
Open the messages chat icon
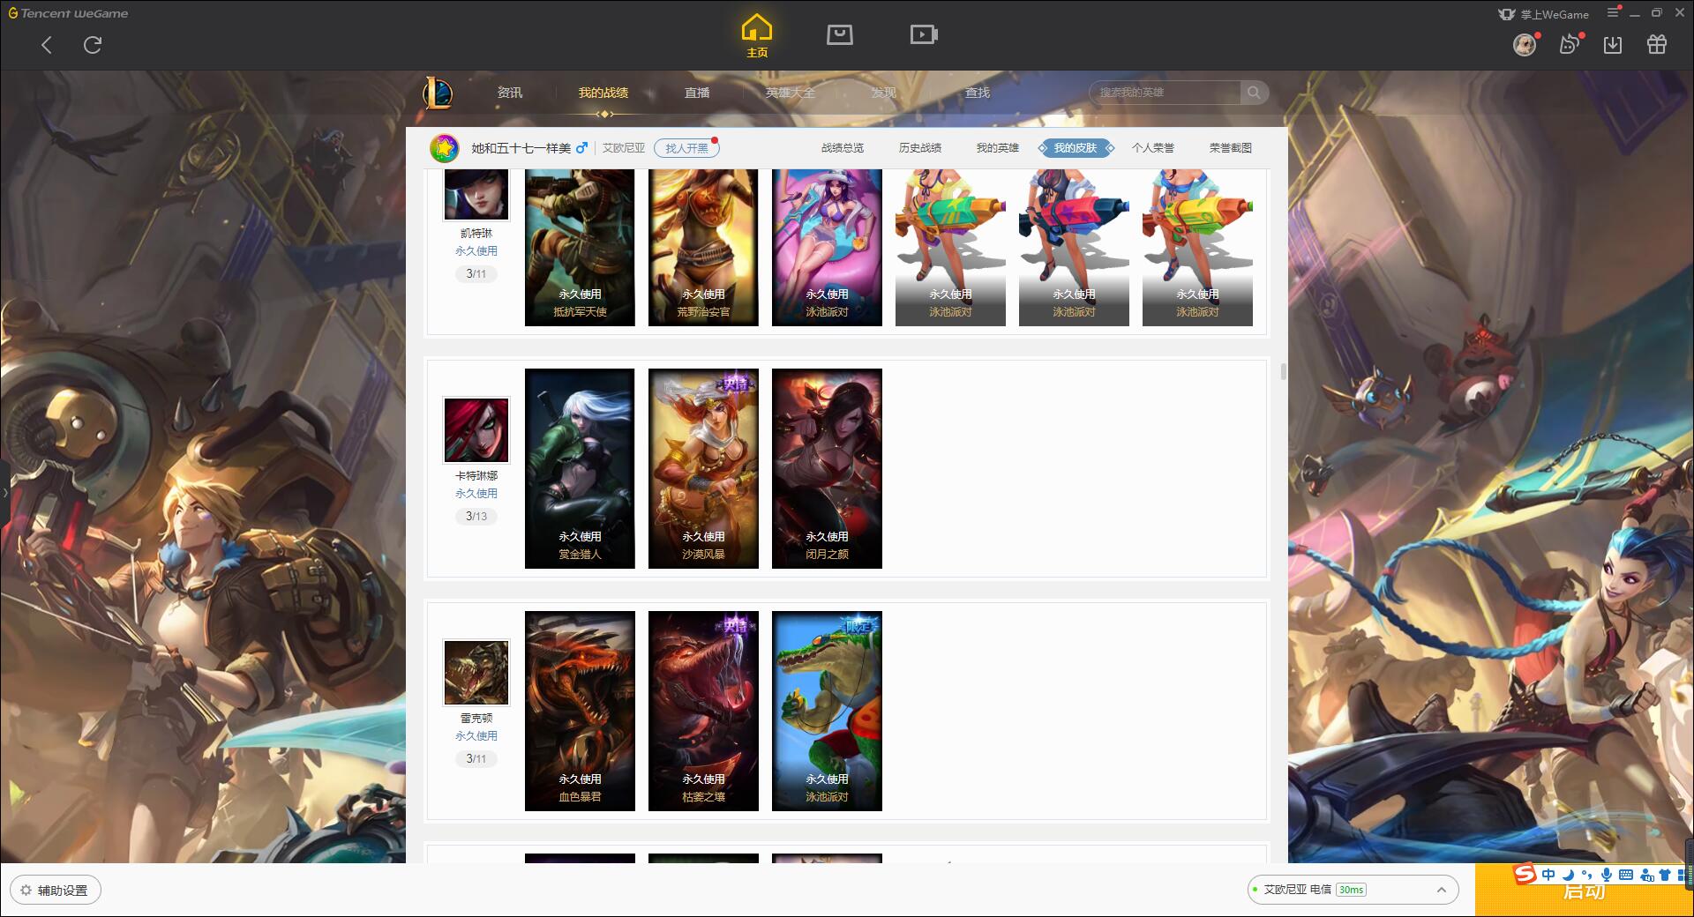[1569, 44]
